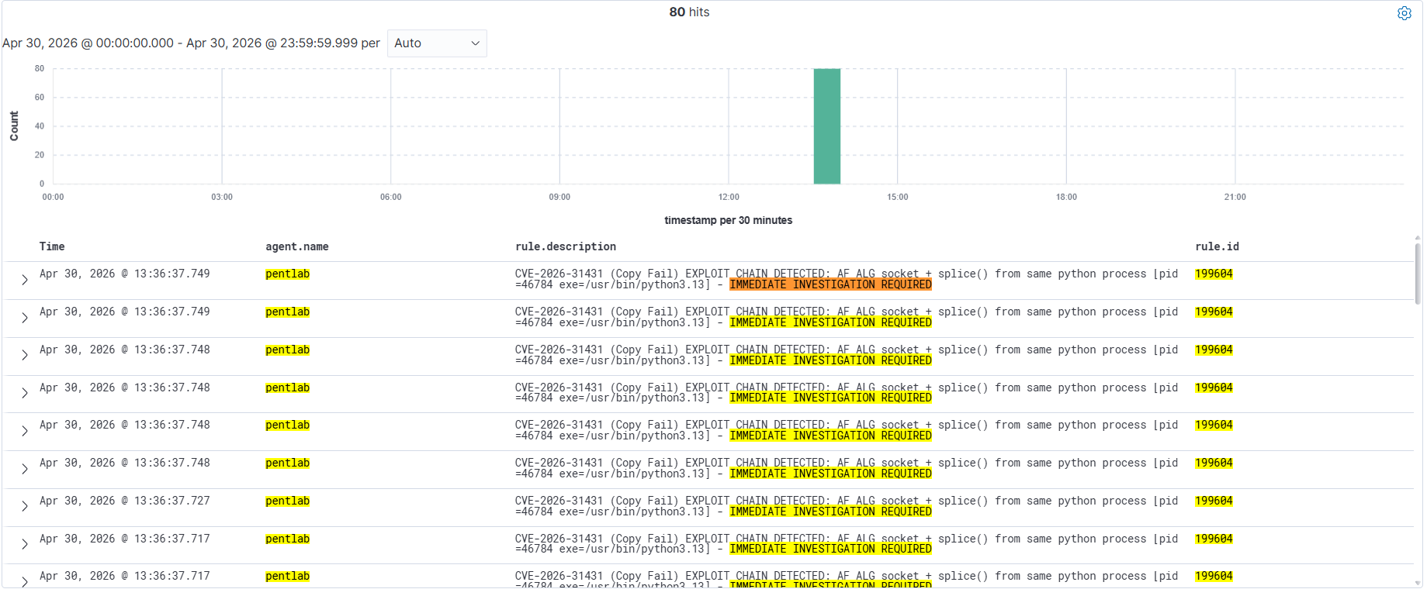Expand the row at 13:36:37.727
Viewport: 1427px width, 589px height.
coord(25,506)
